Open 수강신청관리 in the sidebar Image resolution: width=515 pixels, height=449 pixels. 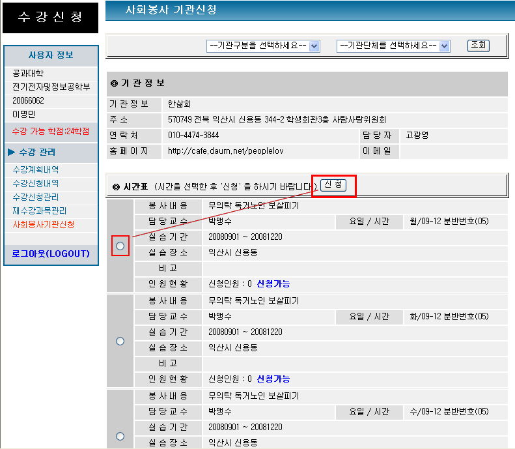35,197
